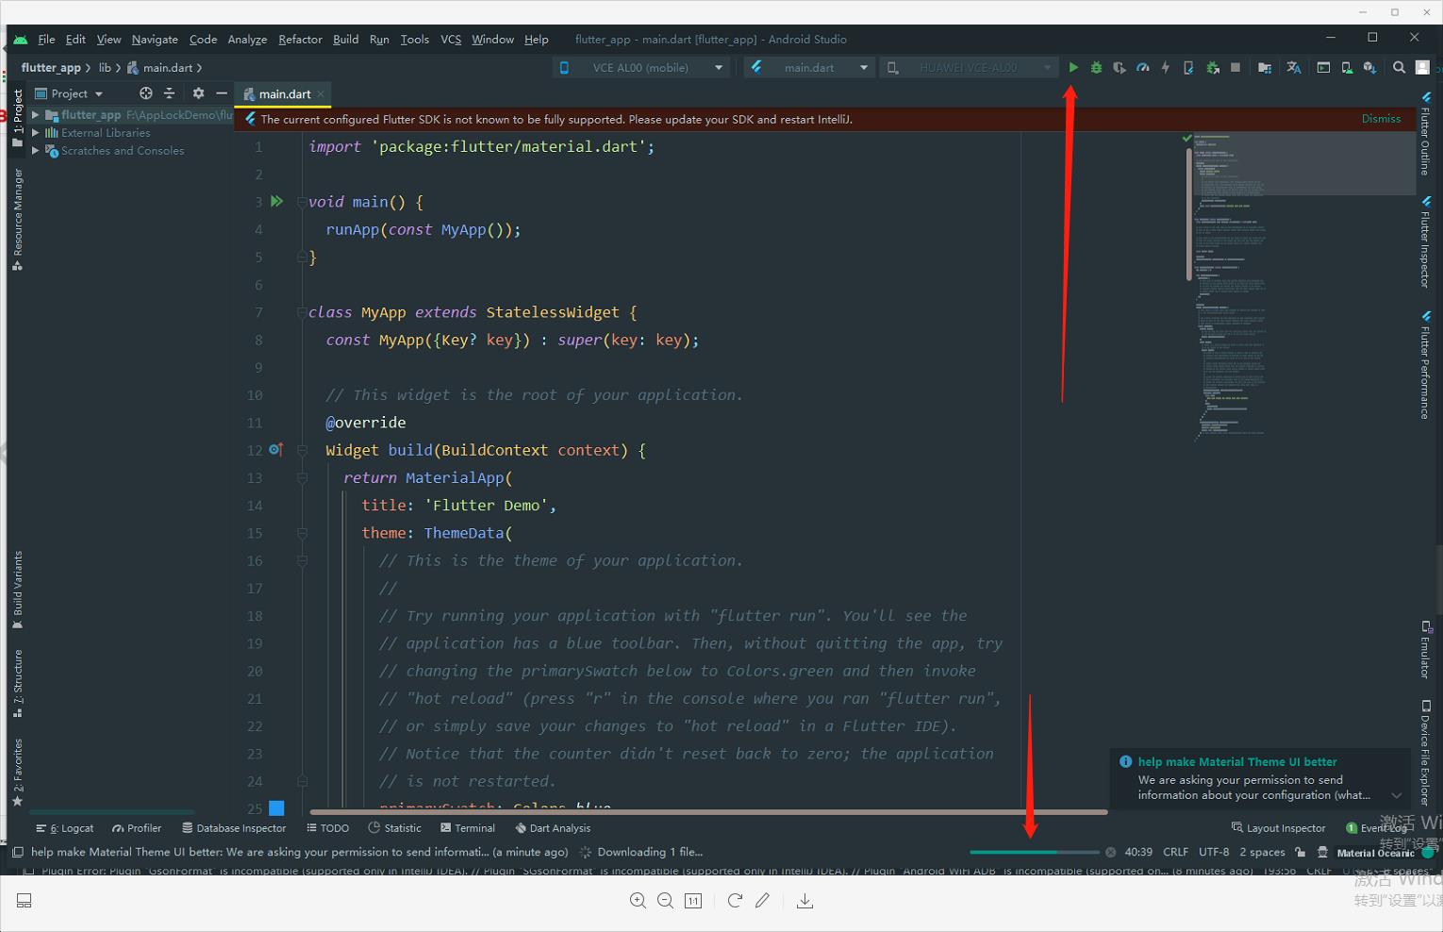Screen dimensions: 1443x932
Task: Cancel the download progress with X
Action: [x=1111, y=852]
